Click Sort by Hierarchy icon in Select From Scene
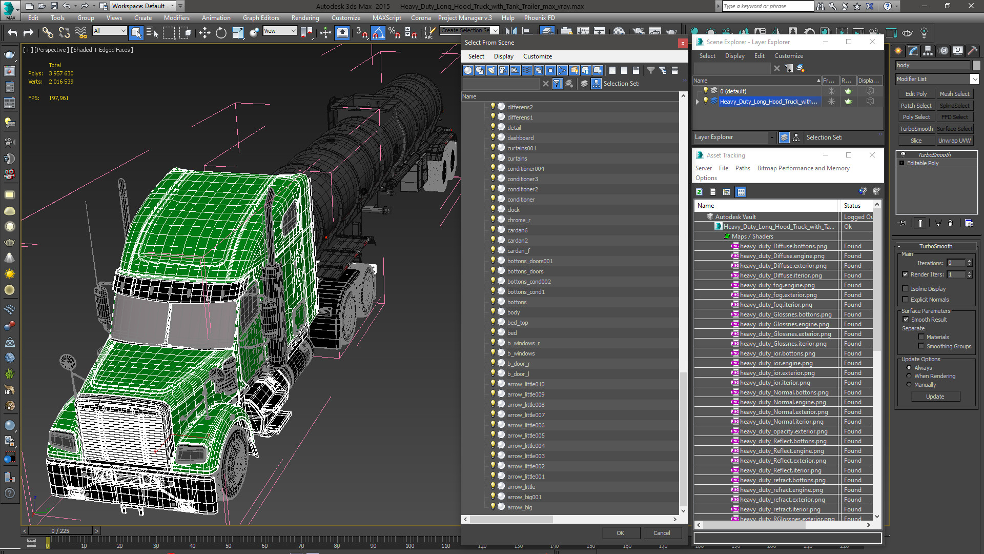This screenshot has width=984, height=554. click(x=596, y=84)
